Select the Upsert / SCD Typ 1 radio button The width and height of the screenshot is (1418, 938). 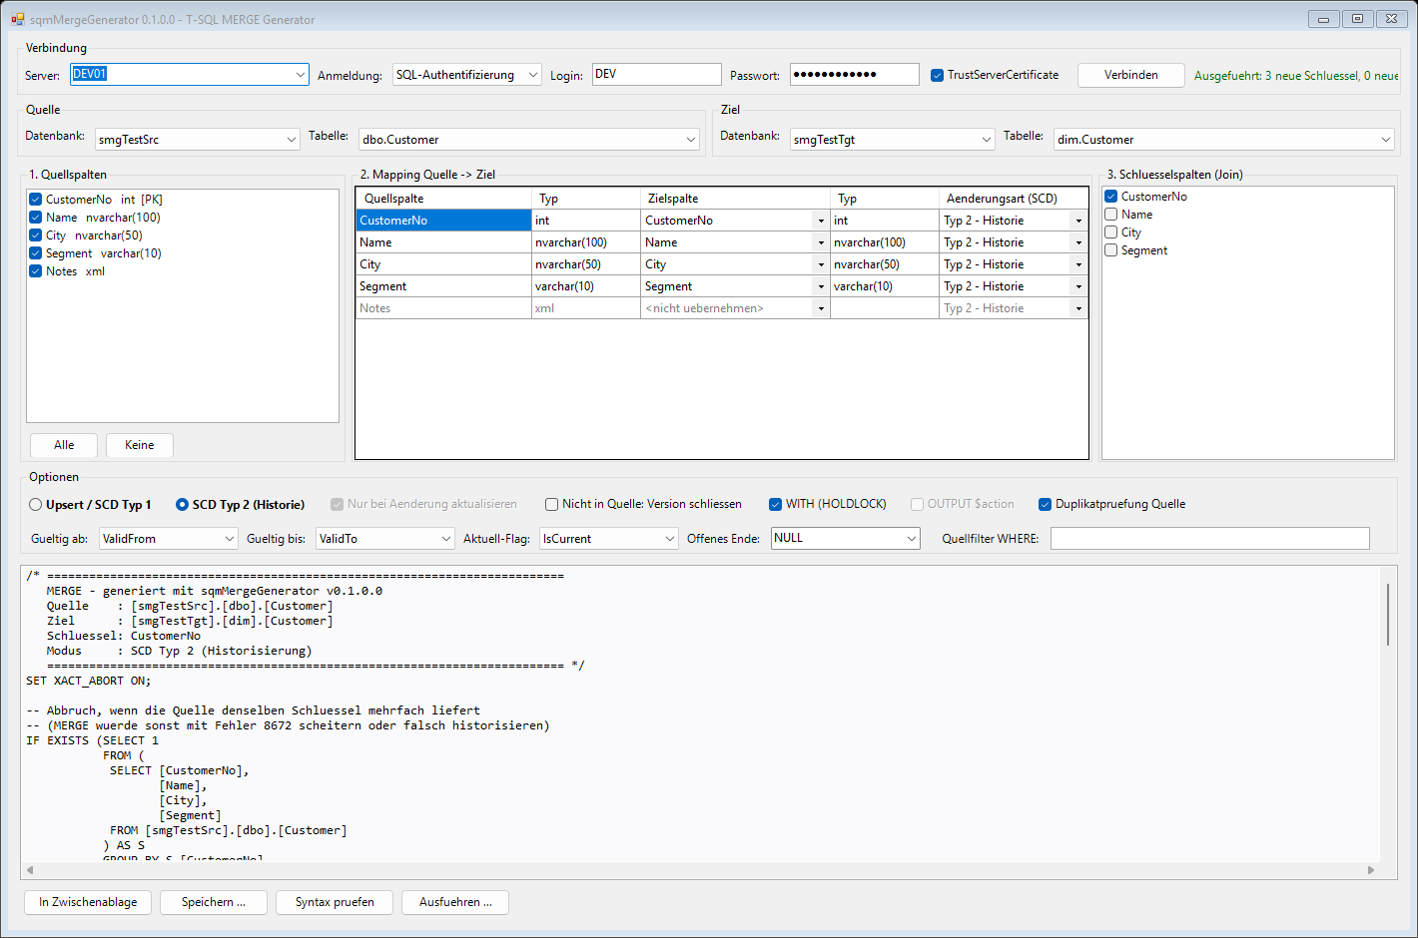tap(36, 505)
